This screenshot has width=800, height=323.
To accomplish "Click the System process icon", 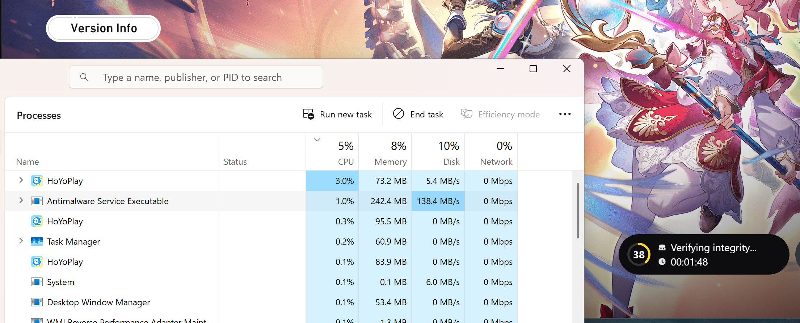I will pyautogui.click(x=37, y=282).
